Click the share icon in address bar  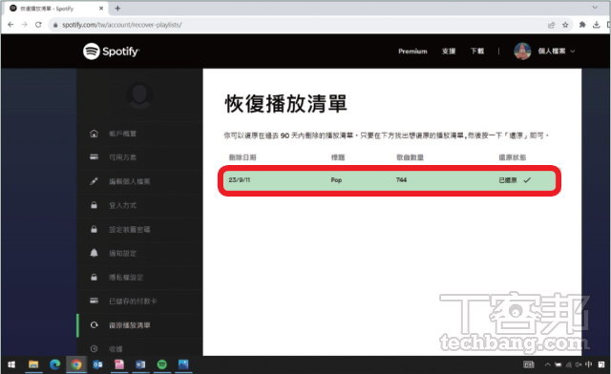[551, 25]
